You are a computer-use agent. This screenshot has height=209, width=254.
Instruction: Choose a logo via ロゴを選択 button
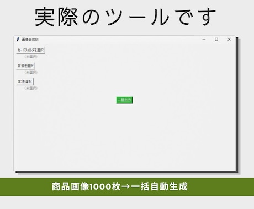(x=25, y=81)
